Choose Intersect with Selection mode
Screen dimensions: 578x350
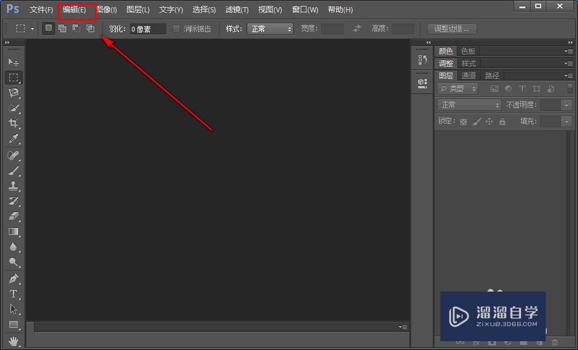[x=90, y=28]
